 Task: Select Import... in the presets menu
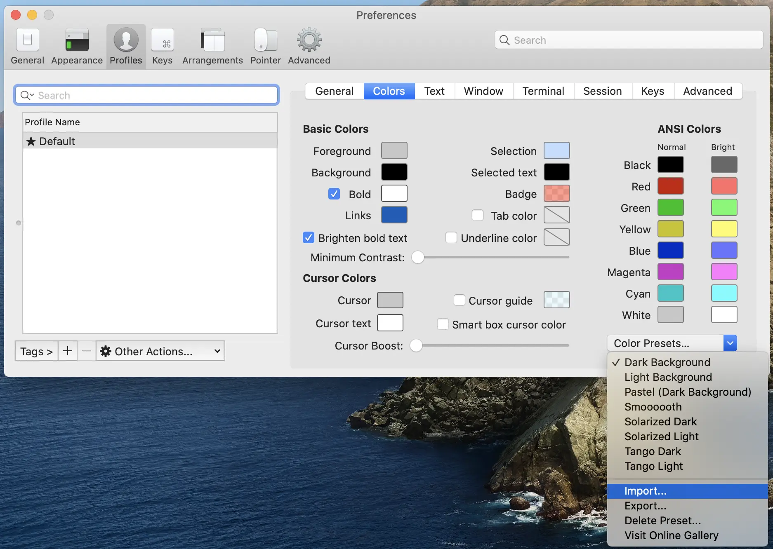(645, 491)
